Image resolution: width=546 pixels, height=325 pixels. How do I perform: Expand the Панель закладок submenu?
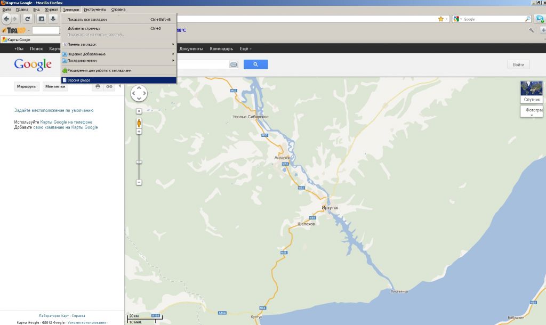tap(118, 44)
